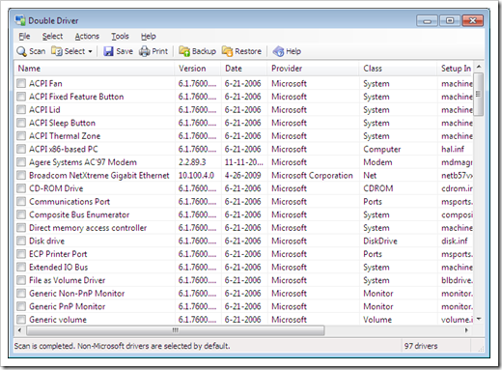Check the ECP Printer Port checkbox
The height and width of the screenshot is (370, 502).
(21, 254)
